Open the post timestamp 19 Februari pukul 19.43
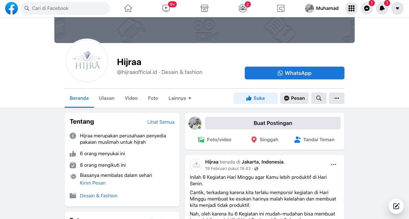This screenshot has height=219, width=409. (x=228, y=168)
